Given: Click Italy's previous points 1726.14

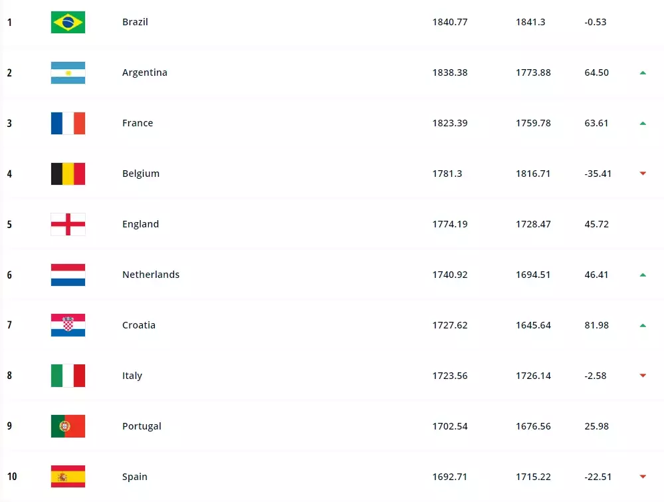Looking at the screenshot, I should [x=533, y=376].
